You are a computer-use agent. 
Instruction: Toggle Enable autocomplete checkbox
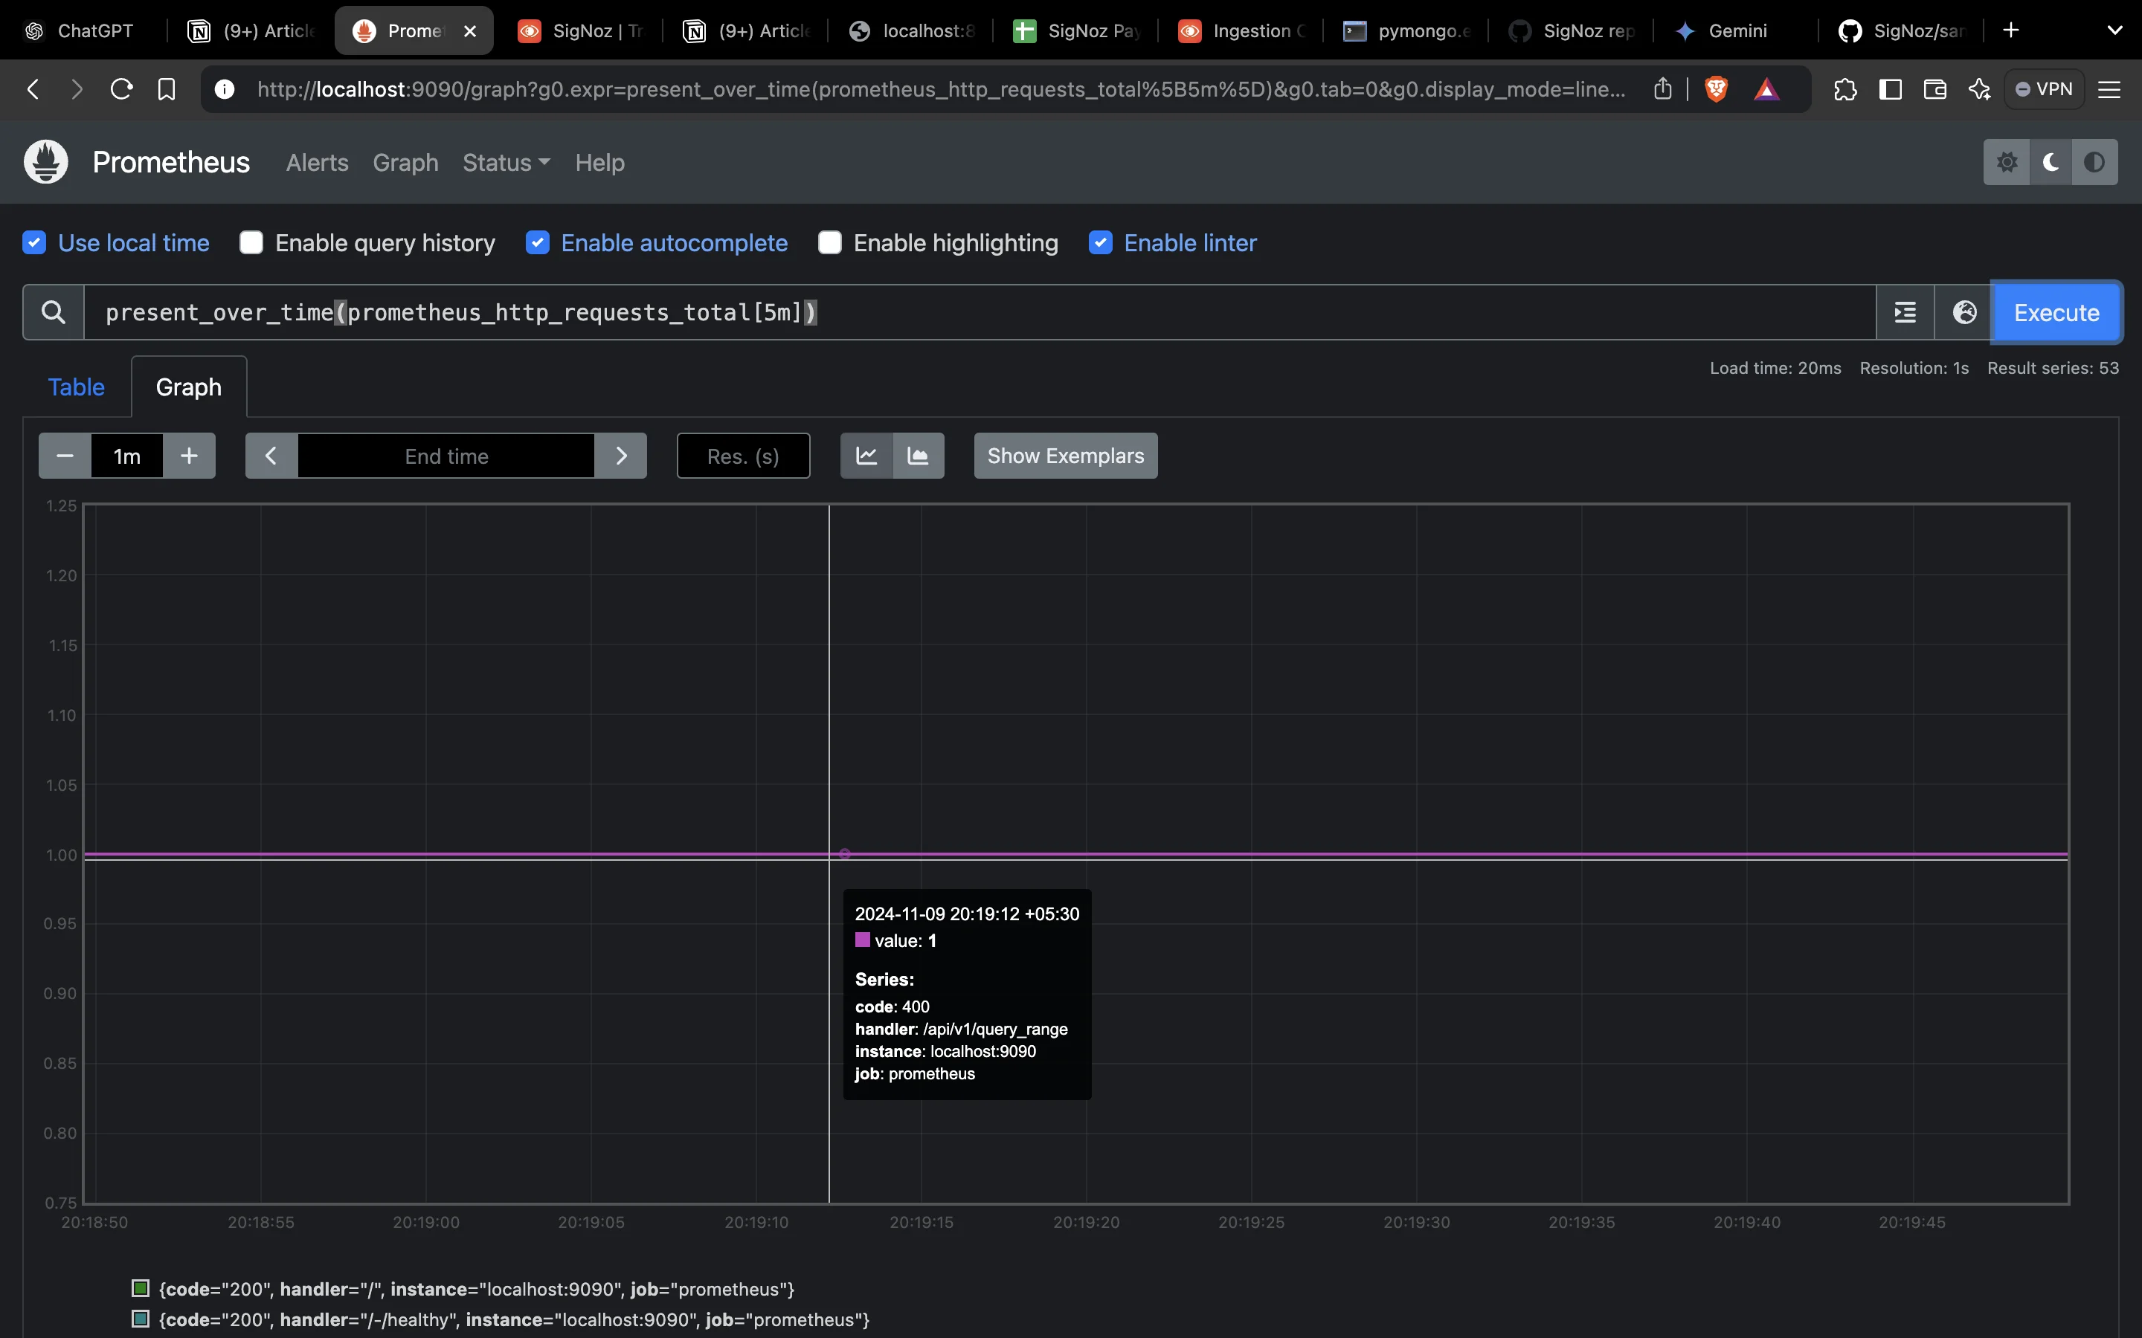coord(537,242)
